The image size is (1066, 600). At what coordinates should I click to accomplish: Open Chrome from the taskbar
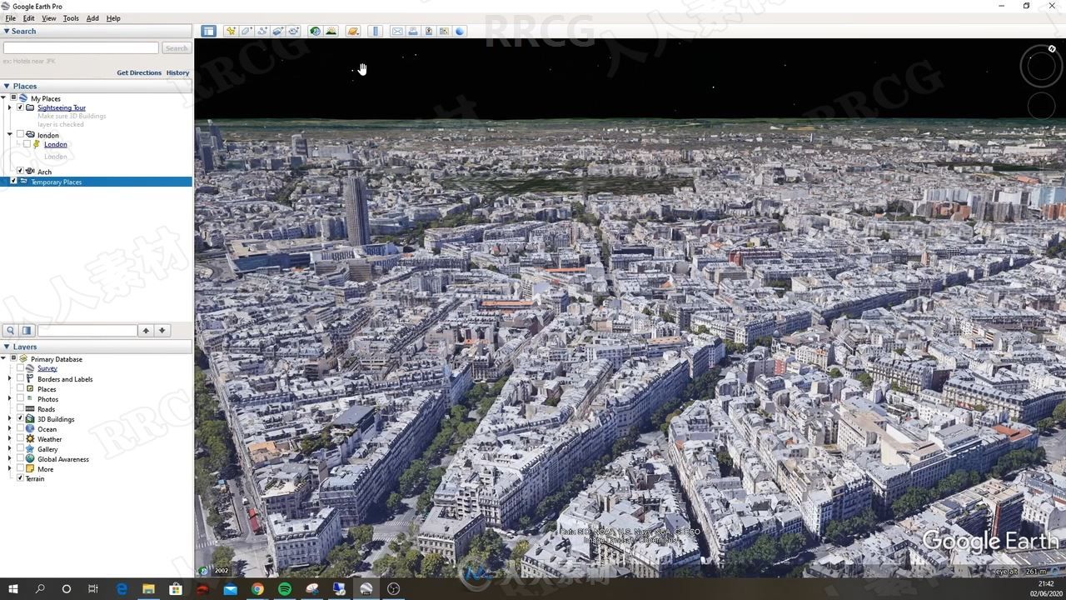[x=257, y=589]
